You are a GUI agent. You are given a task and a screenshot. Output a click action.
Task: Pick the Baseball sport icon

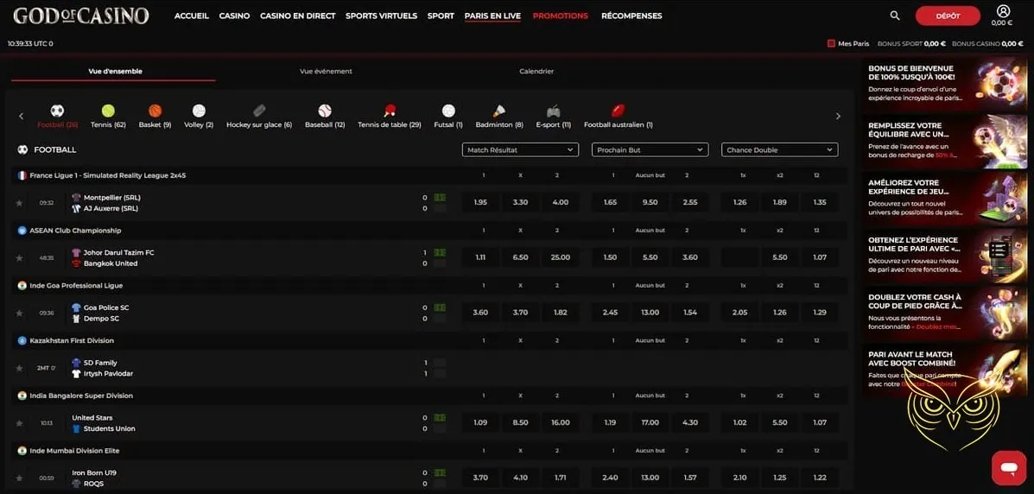tap(325, 111)
